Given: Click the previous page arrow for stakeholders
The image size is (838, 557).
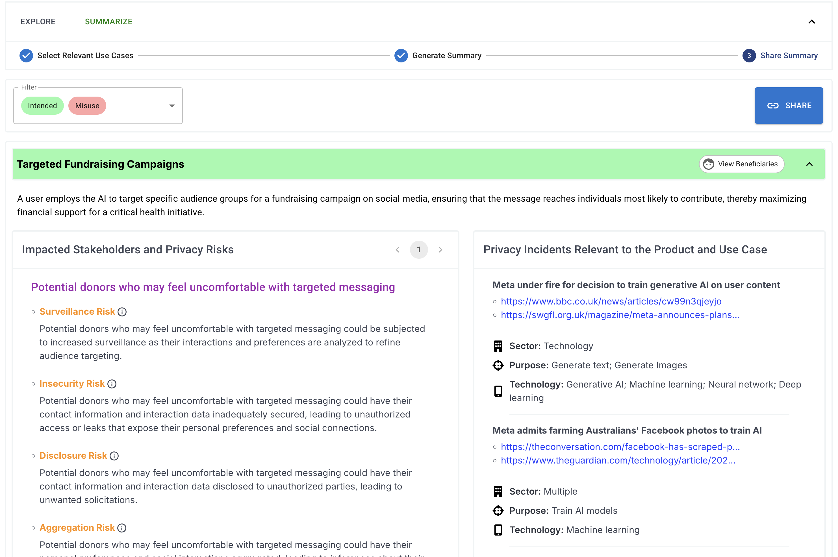Looking at the screenshot, I should pos(398,250).
